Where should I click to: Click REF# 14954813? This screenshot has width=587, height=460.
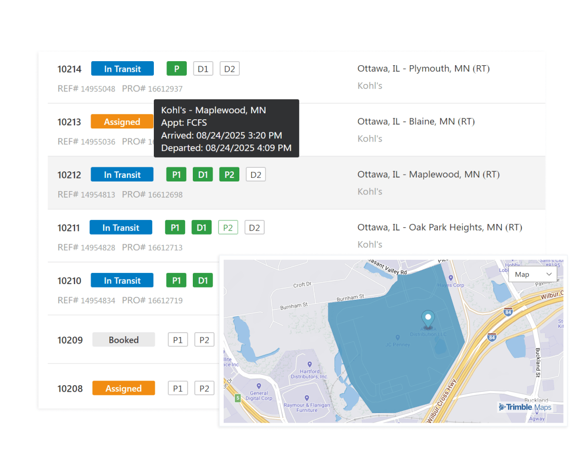click(x=87, y=195)
